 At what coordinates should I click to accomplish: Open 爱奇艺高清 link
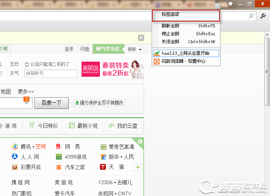click(121, 147)
